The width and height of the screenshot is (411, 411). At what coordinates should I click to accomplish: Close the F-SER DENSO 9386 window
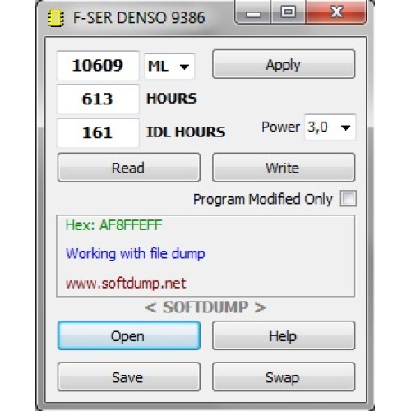coord(336,12)
